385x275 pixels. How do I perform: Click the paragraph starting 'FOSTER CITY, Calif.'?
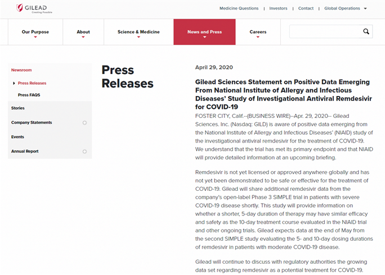(284, 136)
